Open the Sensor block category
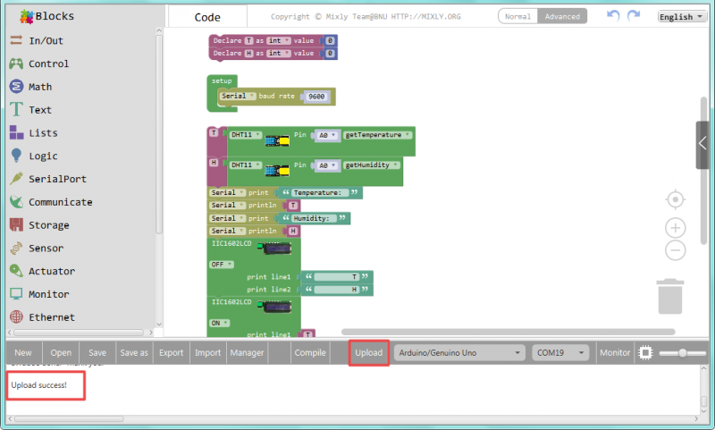Screen dimensions: 715x430 [45, 249]
